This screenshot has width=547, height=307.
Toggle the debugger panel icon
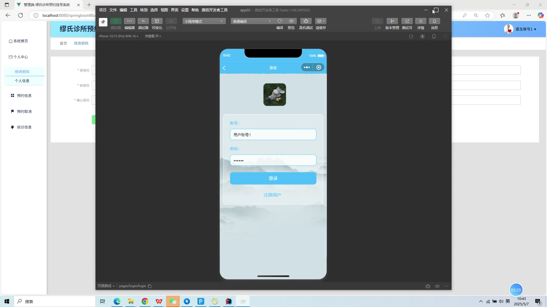pyautogui.click(x=143, y=21)
